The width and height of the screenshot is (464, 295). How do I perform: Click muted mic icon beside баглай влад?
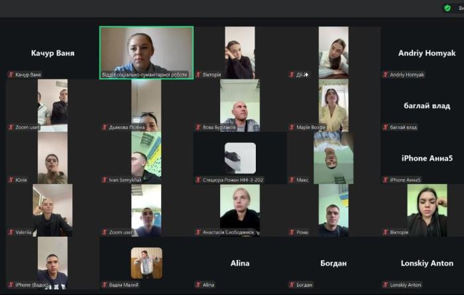pyautogui.click(x=386, y=127)
